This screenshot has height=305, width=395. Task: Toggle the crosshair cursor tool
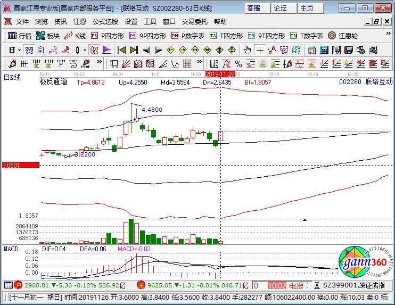pyautogui.click(x=259, y=50)
